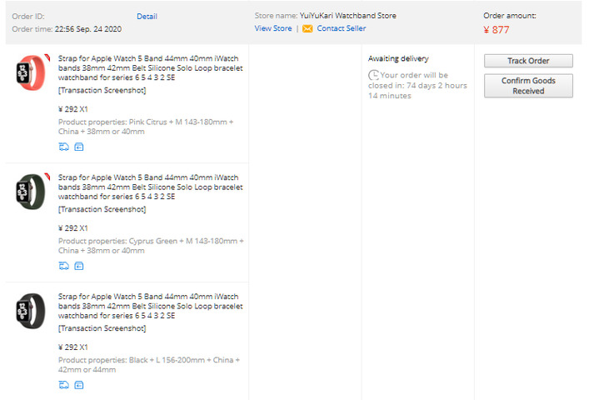Select Cyprus Green product properties text

151,246
